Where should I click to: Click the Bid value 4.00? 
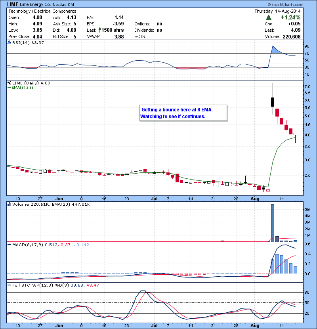click(x=72, y=30)
